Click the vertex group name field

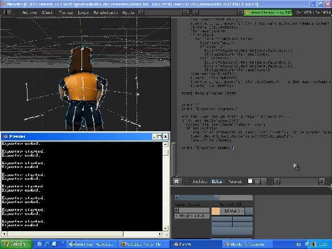194,210
